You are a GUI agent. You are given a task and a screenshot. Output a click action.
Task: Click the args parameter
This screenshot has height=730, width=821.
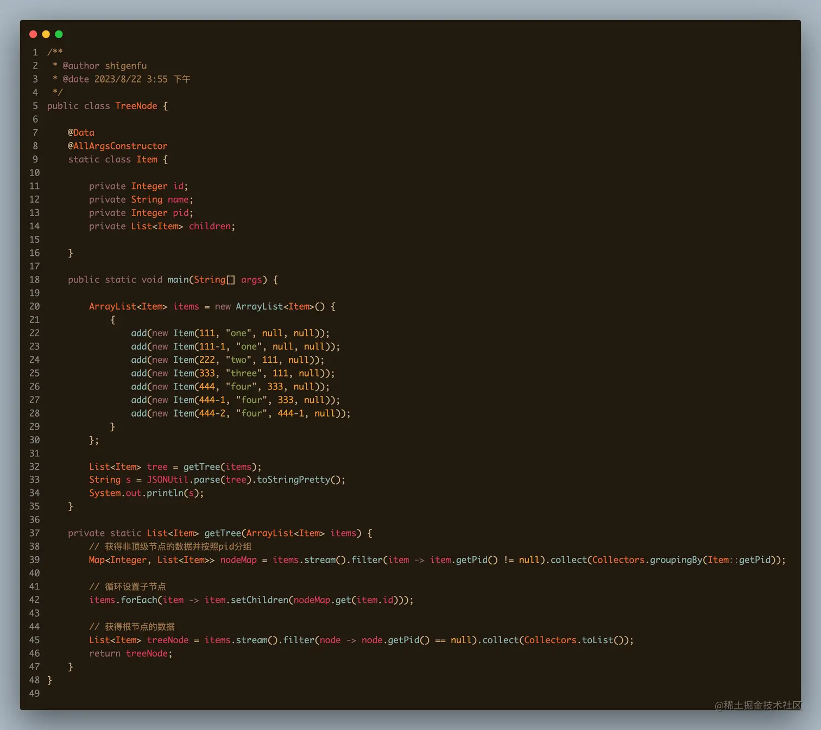251,280
